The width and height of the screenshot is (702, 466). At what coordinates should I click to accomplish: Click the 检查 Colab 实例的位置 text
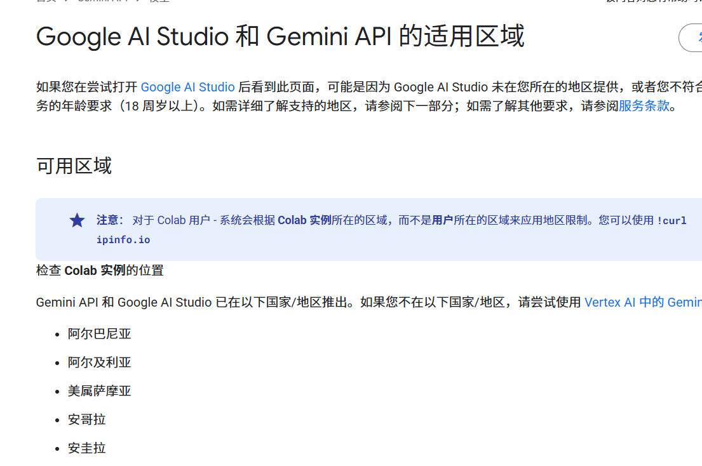click(100, 270)
